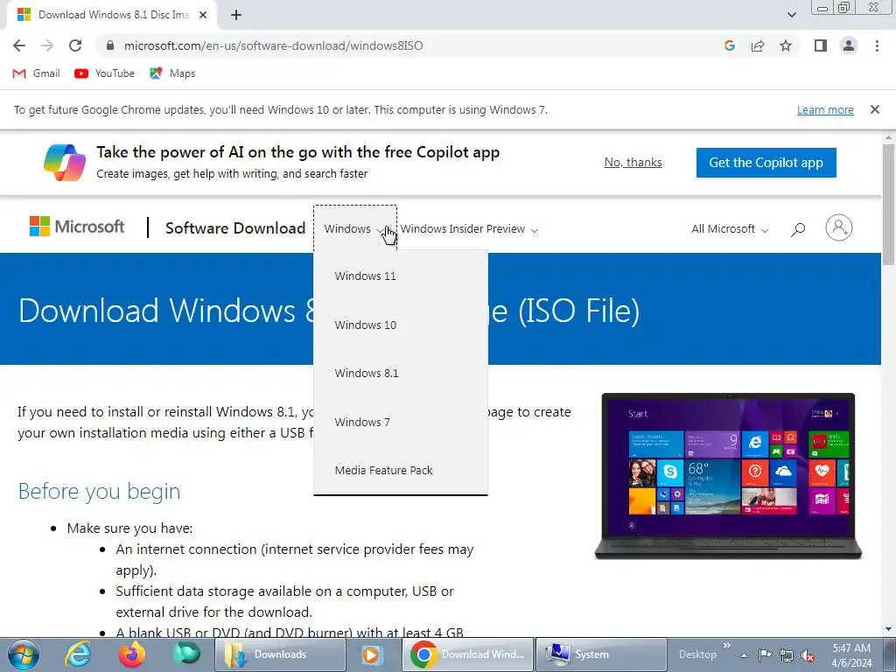
Task: Open the Chrome side panel icon
Action: [x=821, y=45]
